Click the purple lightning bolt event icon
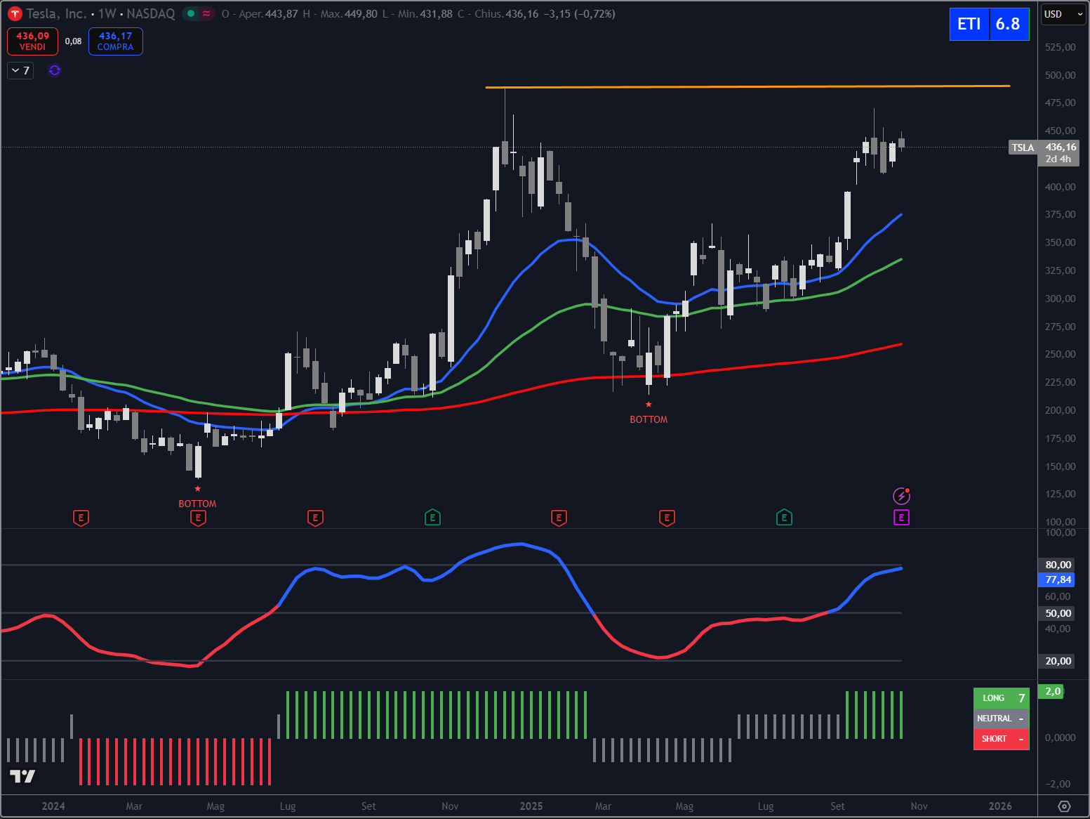The height and width of the screenshot is (819, 1090). coord(901,497)
